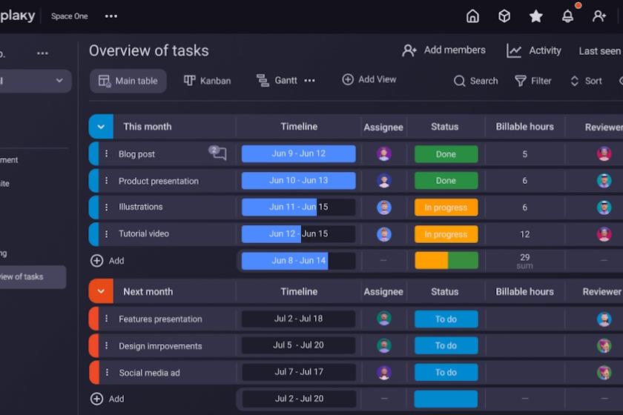Click reviewer avatar for Social media ad

pos(604,373)
